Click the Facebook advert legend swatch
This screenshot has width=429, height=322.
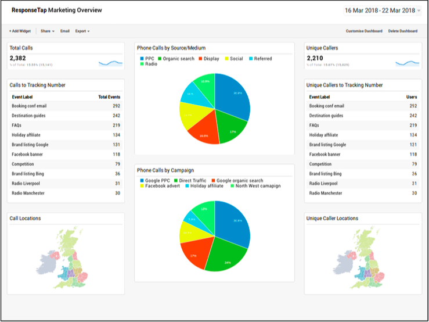[x=142, y=186]
